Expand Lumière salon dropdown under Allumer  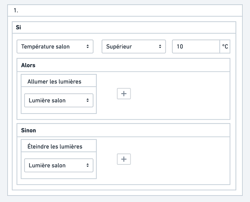[x=58, y=101]
